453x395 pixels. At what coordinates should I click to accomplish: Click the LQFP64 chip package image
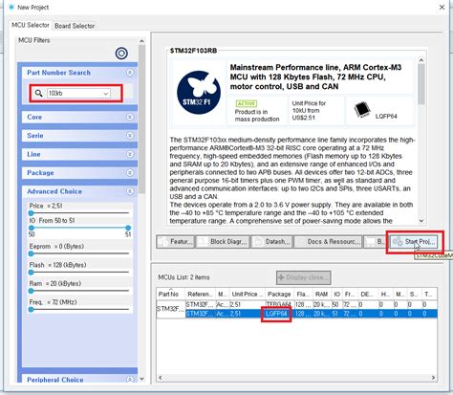point(362,110)
